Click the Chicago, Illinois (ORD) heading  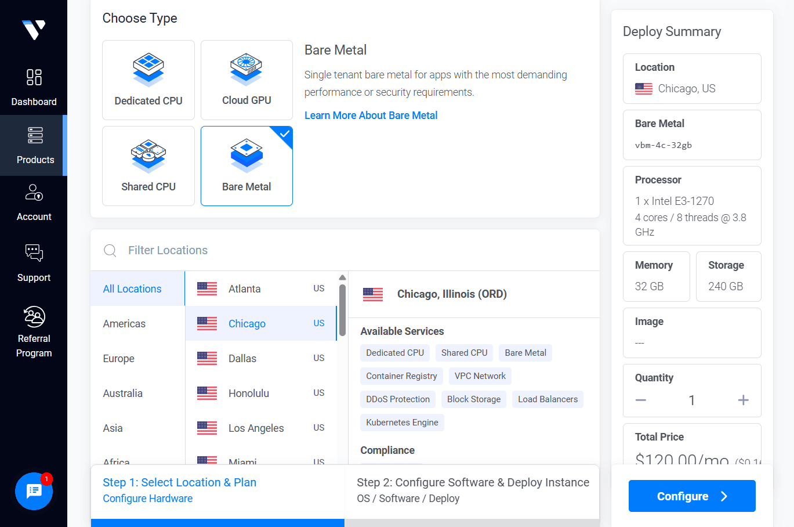452,294
